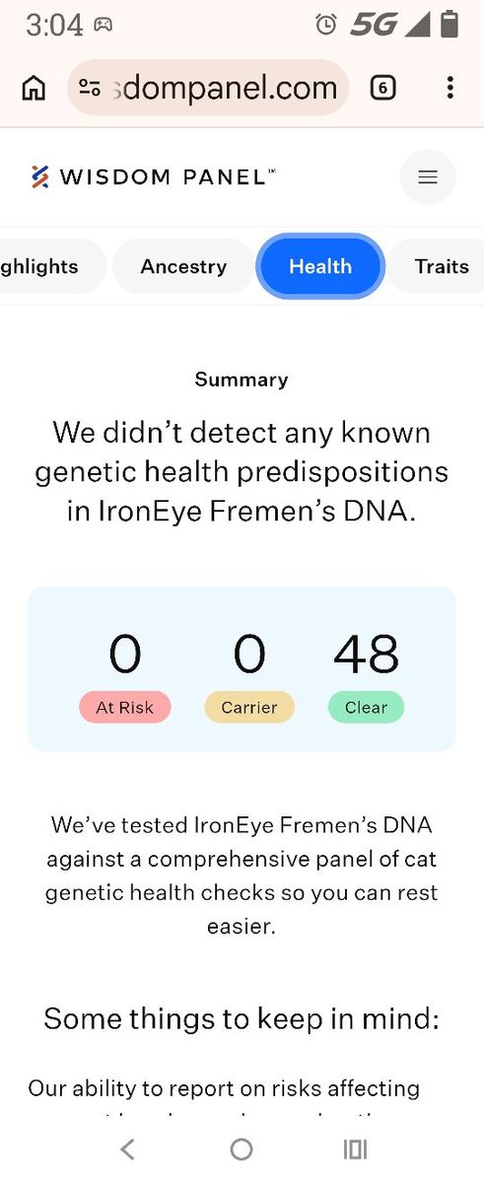The width and height of the screenshot is (484, 1183).
Task: Tap the green Clear badge
Action: coord(366,707)
